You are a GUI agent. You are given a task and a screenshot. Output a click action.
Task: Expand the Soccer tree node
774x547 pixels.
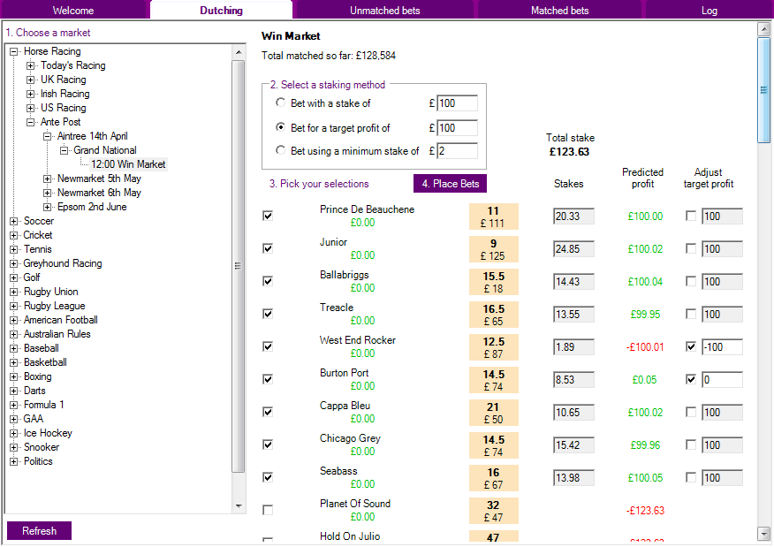pos(14,221)
